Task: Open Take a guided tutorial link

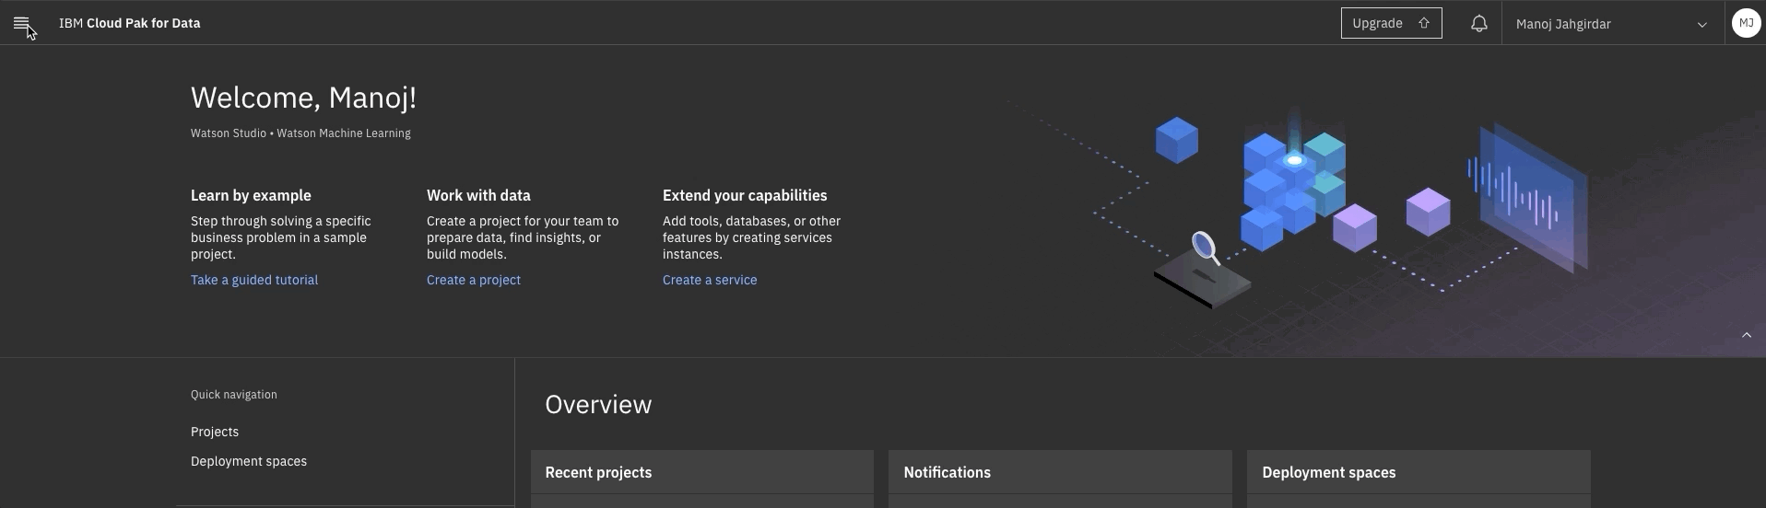Action: [x=254, y=280]
